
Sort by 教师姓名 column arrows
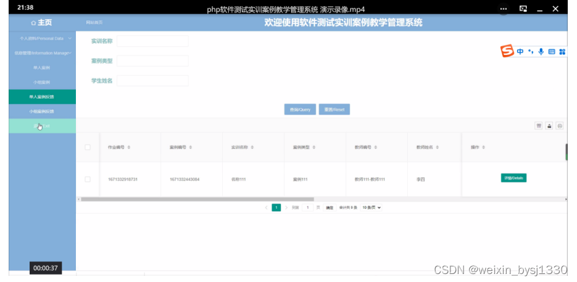pyautogui.click(x=437, y=147)
